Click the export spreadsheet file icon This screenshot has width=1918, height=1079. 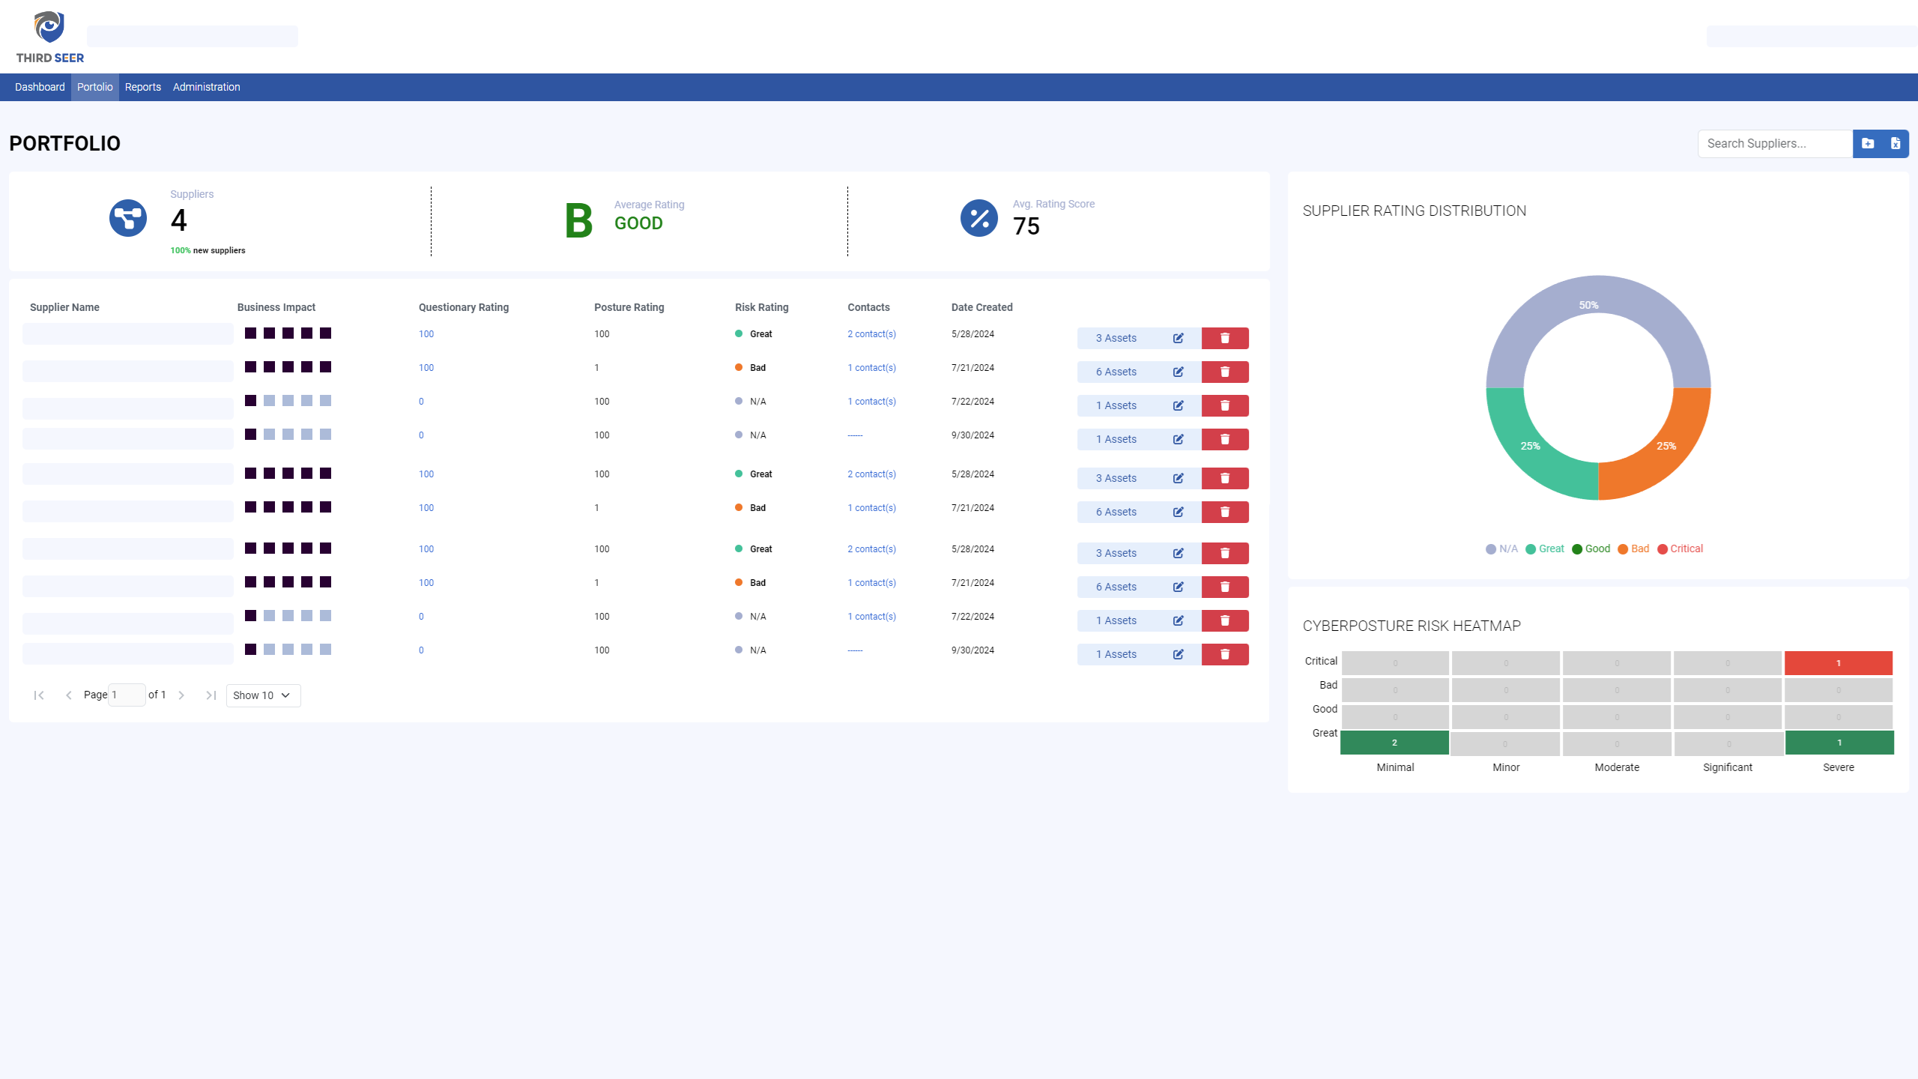(x=1896, y=143)
